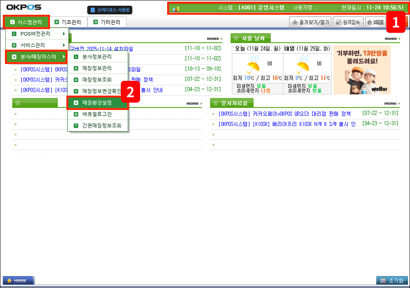Viewport: 410px width, 288px height.
Task: Expand the 문서자료실 panel plus icon
Action: tap(216, 103)
